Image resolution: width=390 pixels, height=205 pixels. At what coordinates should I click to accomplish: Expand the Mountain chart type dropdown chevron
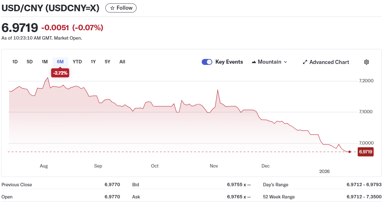coord(285,62)
